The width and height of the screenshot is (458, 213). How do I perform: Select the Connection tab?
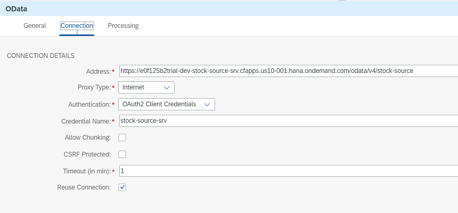tap(77, 26)
